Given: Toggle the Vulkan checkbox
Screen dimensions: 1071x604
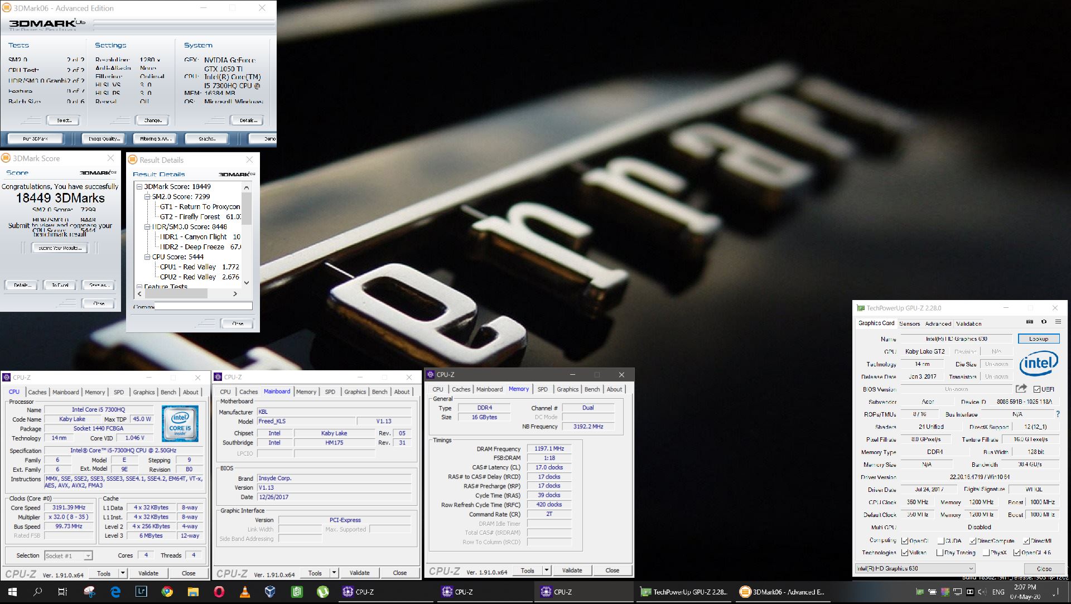Looking at the screenshot, I should coord(905,553).
